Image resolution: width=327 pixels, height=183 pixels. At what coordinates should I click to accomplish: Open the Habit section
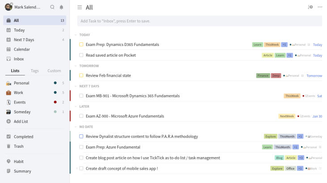point(18,161)
